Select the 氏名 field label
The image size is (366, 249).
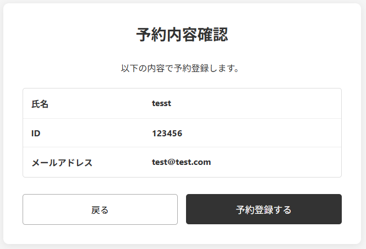40,104
